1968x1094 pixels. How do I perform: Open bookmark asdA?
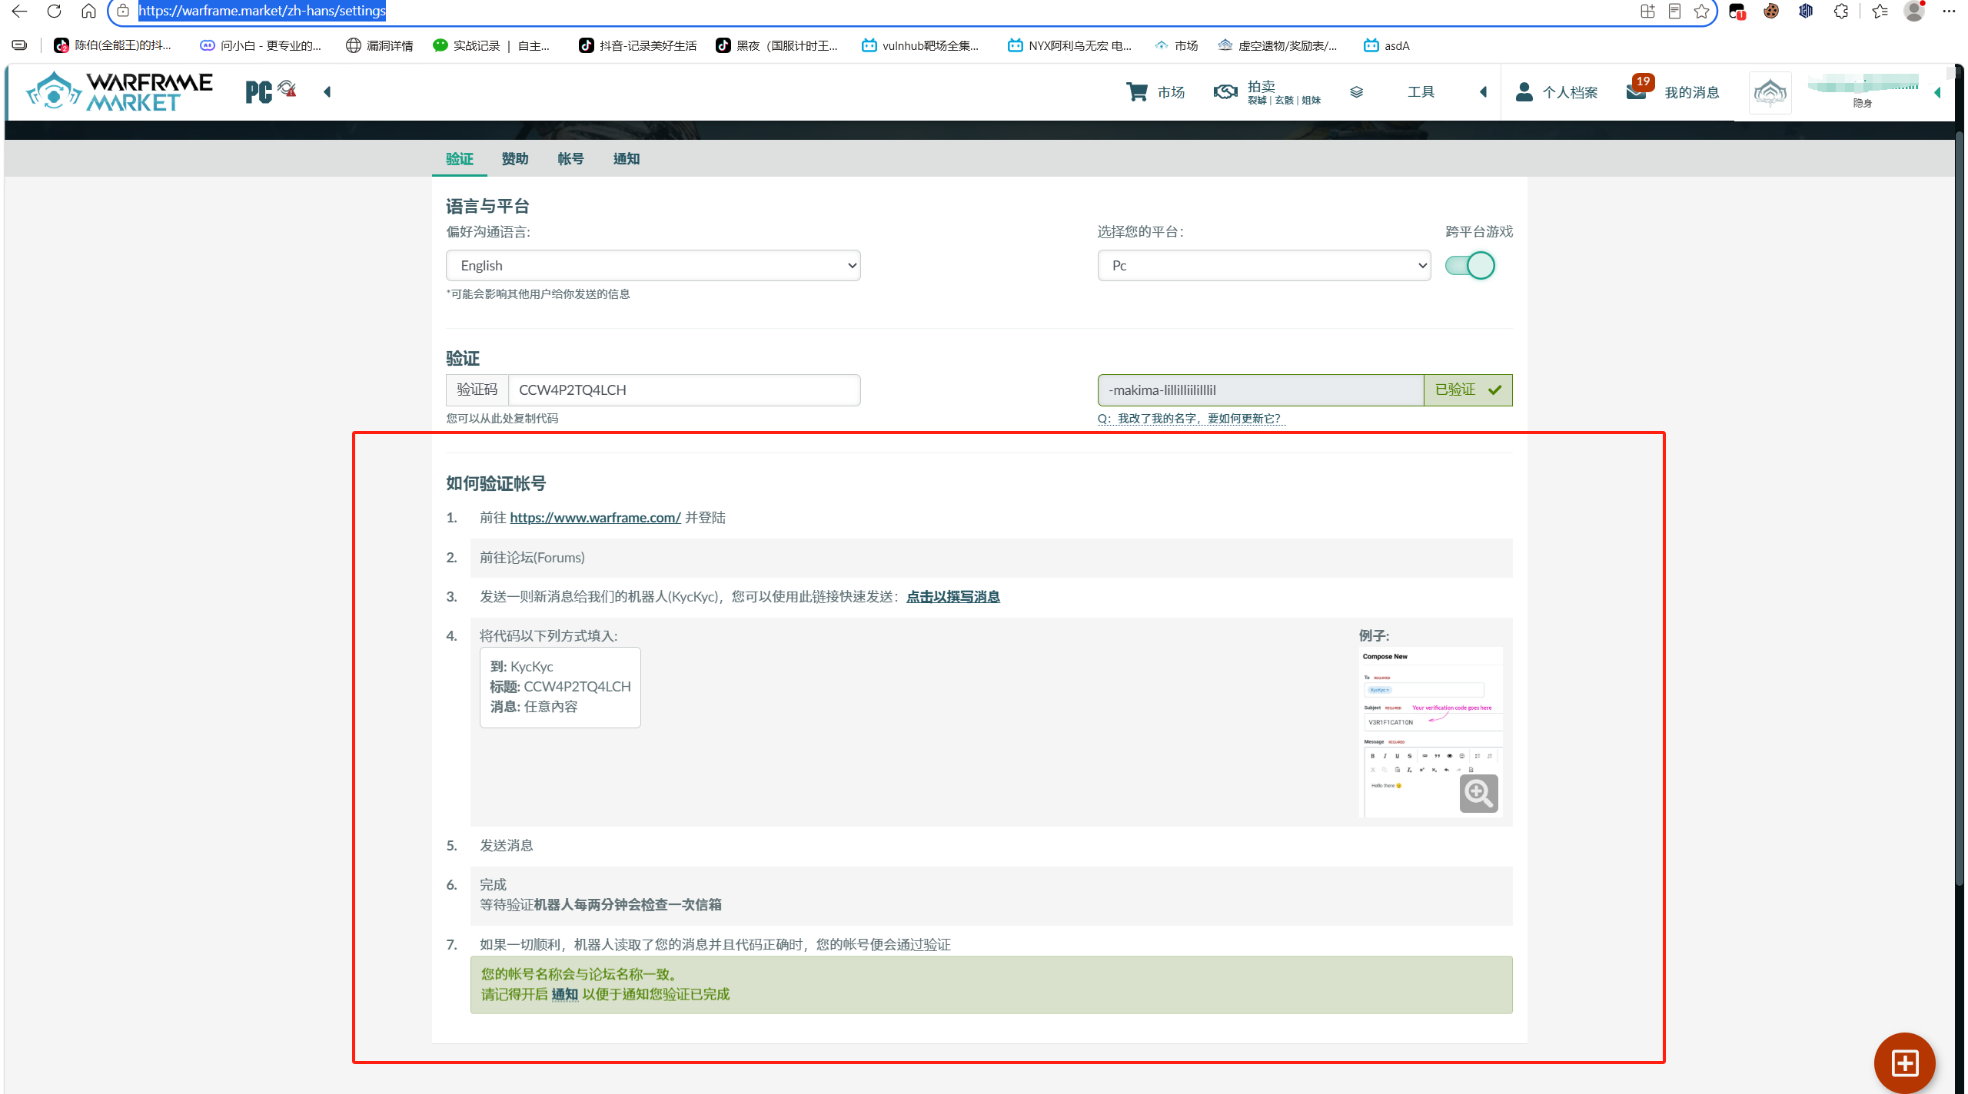pyautogui.click(x=1387, y=45)
